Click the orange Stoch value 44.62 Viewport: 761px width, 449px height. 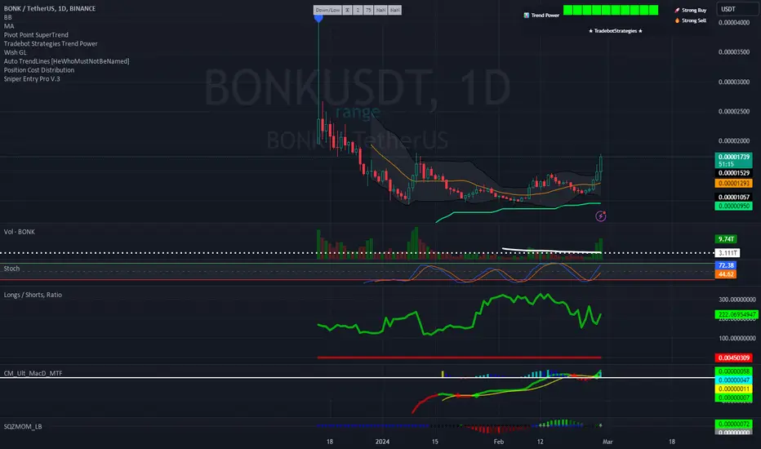(726, 274)
